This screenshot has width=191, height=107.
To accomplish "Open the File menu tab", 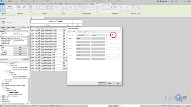I will pyautogui.click(x=2, y=4).
